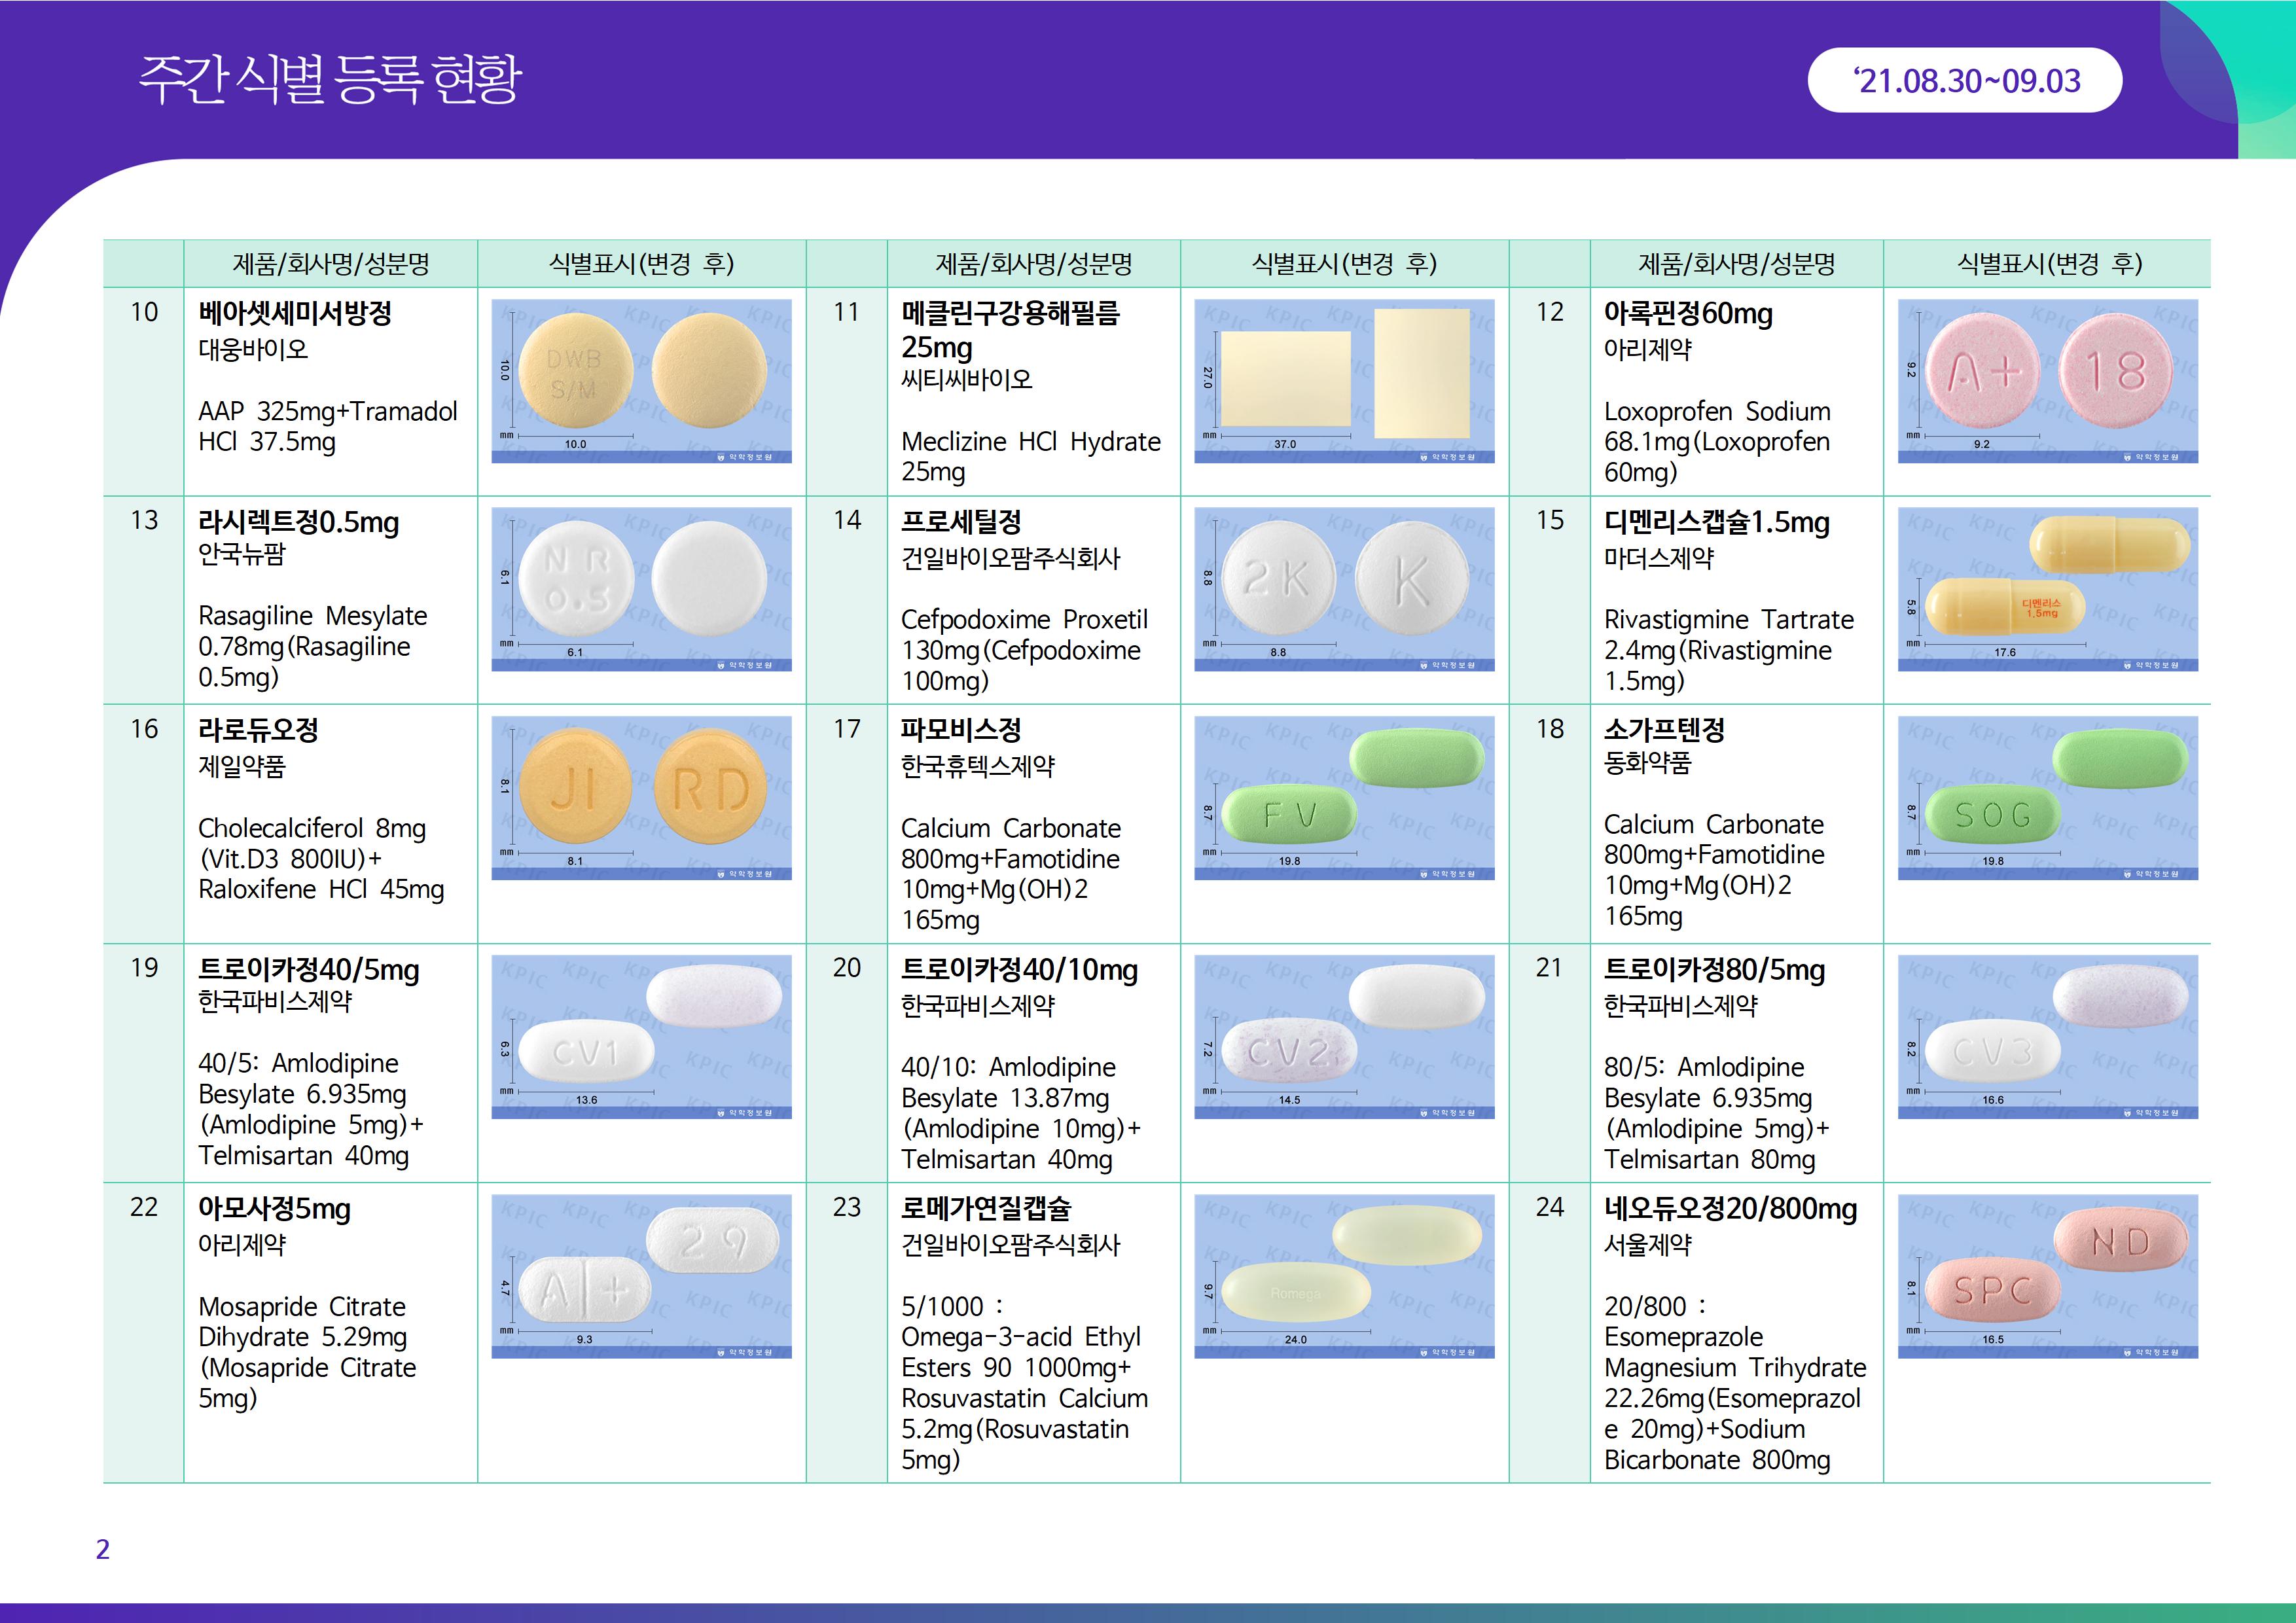Click product name 베아셋세미서방정
The image size is (2296, 1623).
295,313
